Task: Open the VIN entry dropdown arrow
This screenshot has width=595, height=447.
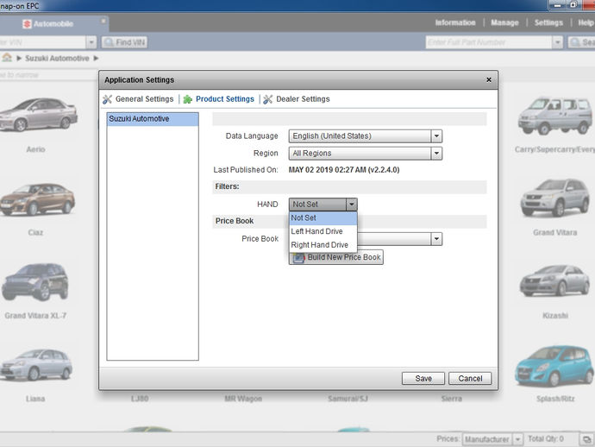Action: [91, 42]
